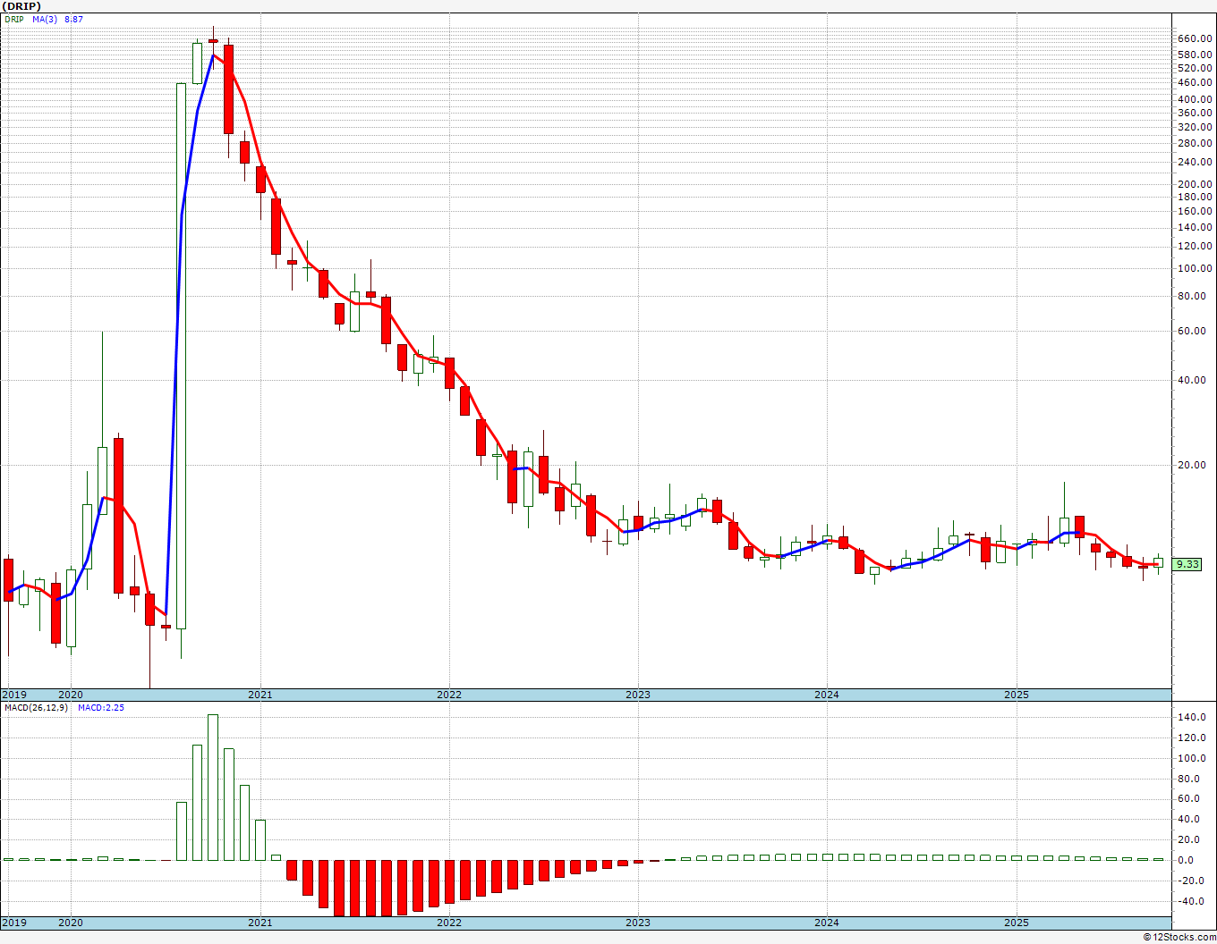Click the DRIP legend text beside MA(3)

[x=15, y=19]
